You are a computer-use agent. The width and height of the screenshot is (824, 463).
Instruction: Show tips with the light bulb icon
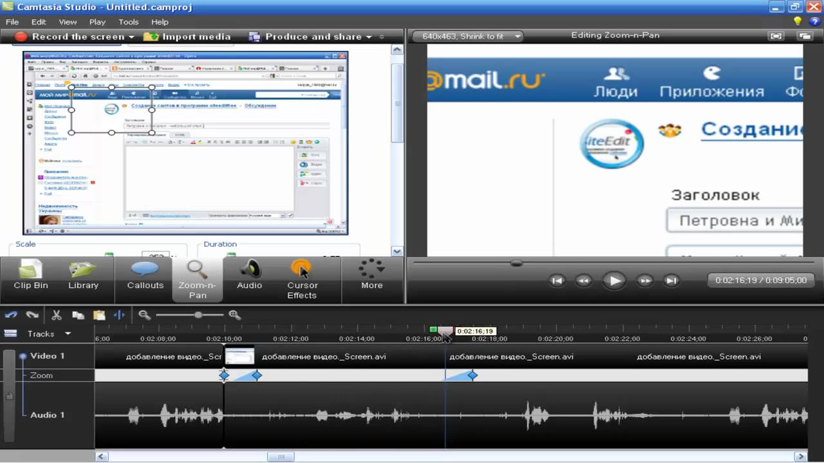[798, 21]
